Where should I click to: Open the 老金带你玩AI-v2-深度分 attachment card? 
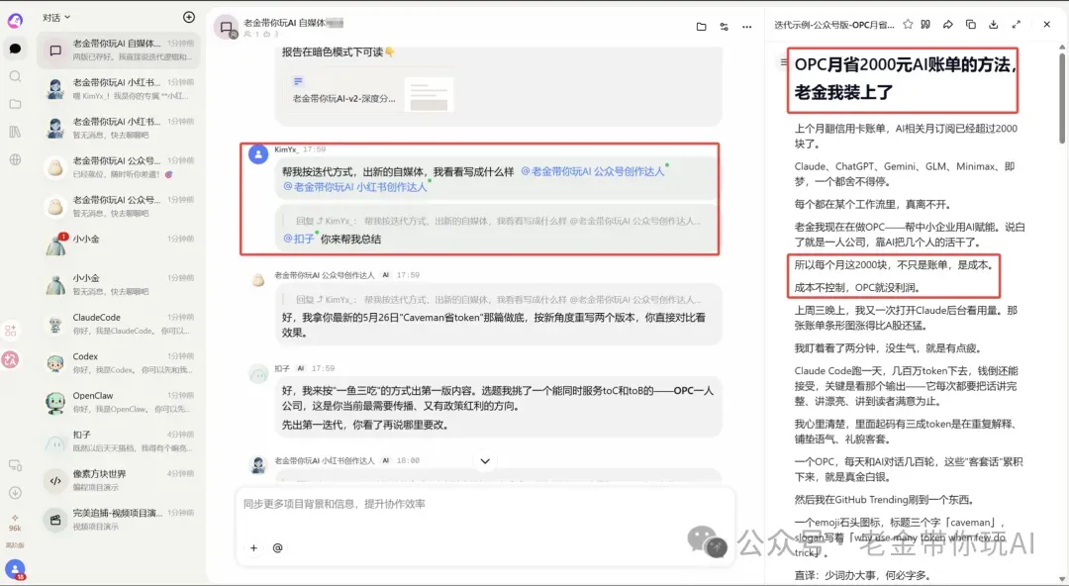pyautogui.click(x=368, y=94)
